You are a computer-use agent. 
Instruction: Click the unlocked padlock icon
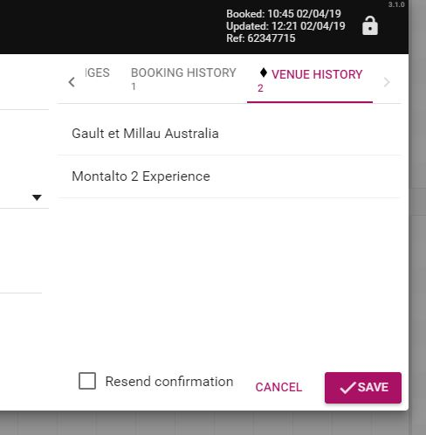(x=370, y=26)
